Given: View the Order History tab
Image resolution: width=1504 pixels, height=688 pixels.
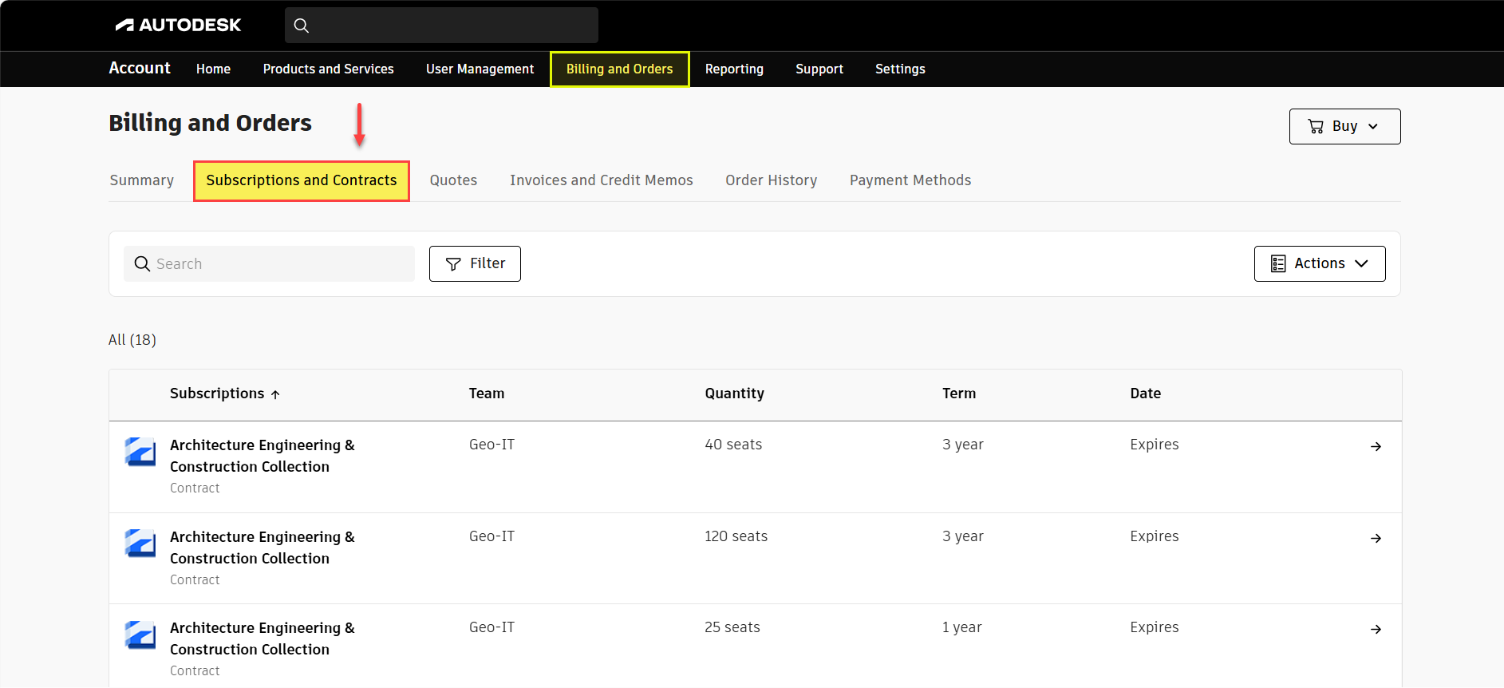Looking at the screenshot, I should pos(772,180).
